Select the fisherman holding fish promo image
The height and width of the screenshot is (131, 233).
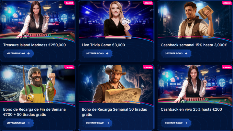(x=38, y=84)
